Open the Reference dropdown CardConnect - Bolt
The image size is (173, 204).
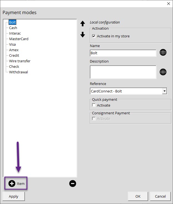pos(129,91)
